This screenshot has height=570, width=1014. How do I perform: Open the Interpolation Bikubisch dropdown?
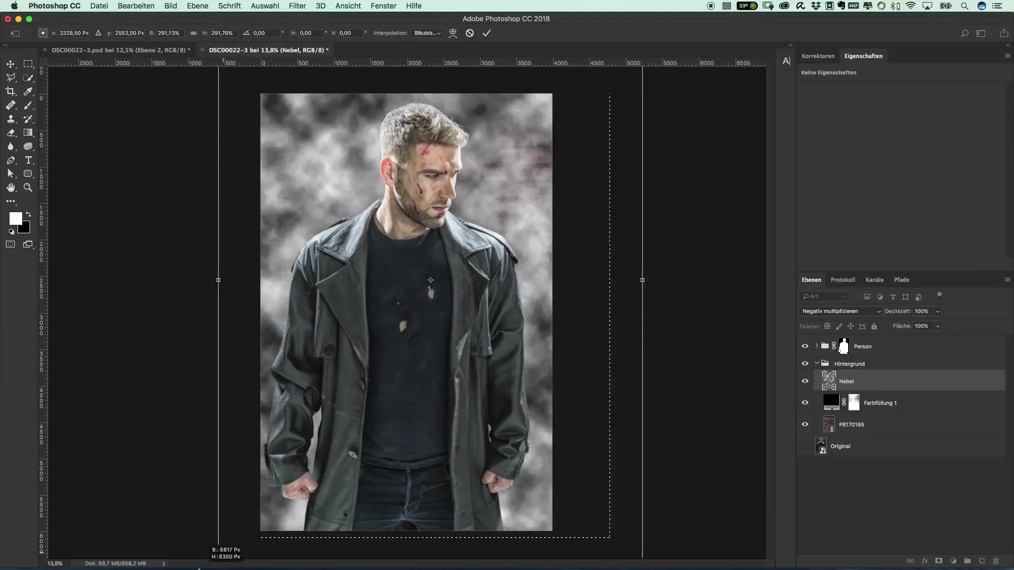(x=427, y=33)
